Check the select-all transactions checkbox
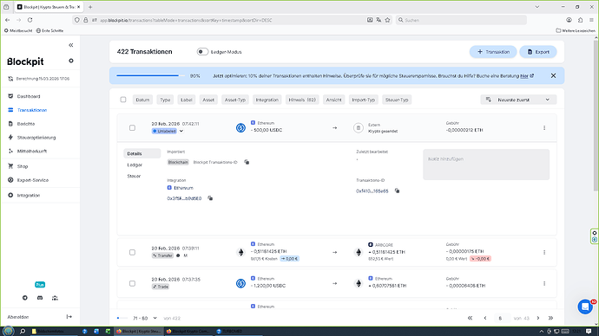This screenshot has width=599, height=336. coord(123,100)
